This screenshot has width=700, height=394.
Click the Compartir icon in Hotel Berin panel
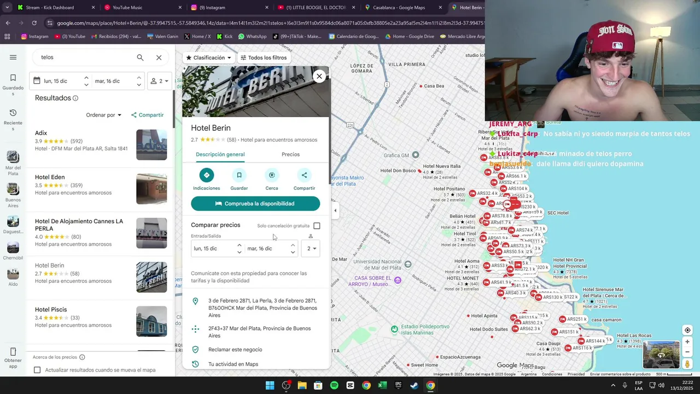coord(304,175)
